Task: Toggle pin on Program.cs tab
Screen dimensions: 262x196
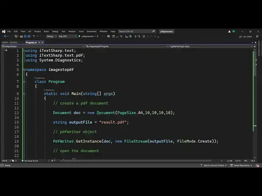Action: coord(39,42)
